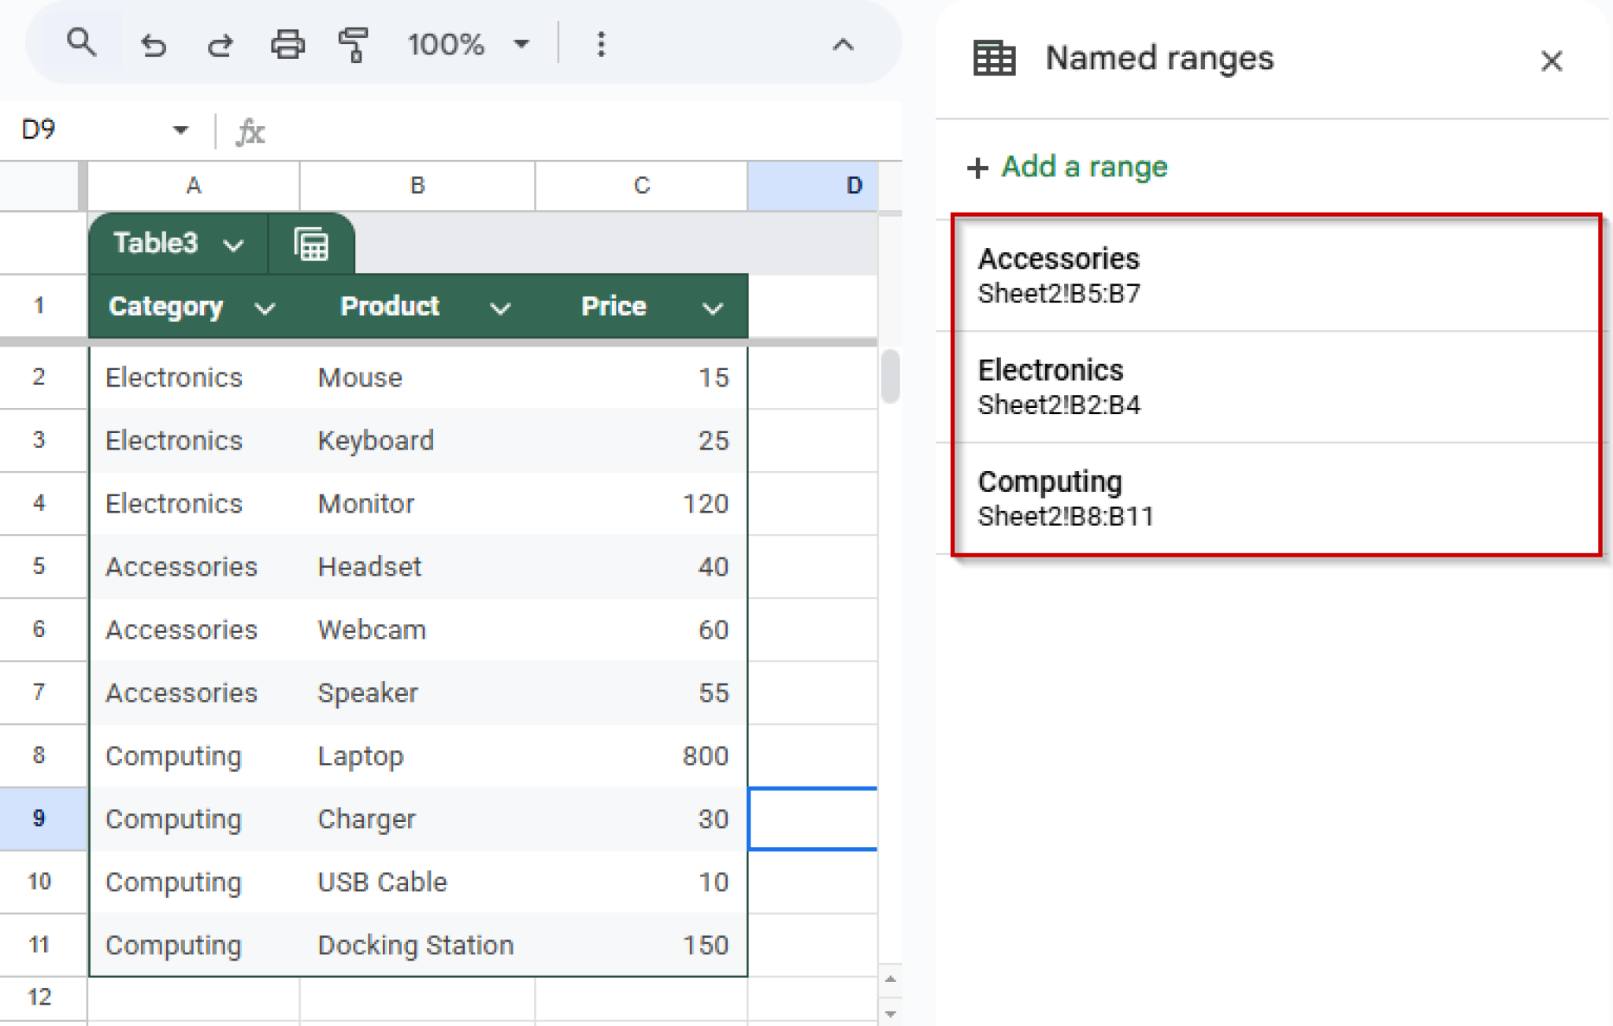Open the Table3 name dropdown
This screenshot has width=1613, height=1026.
point(232,244)
